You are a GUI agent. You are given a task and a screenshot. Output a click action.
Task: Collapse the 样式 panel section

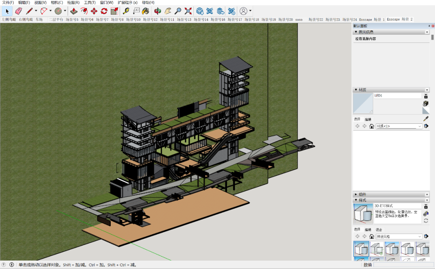[x=356, y=200]
